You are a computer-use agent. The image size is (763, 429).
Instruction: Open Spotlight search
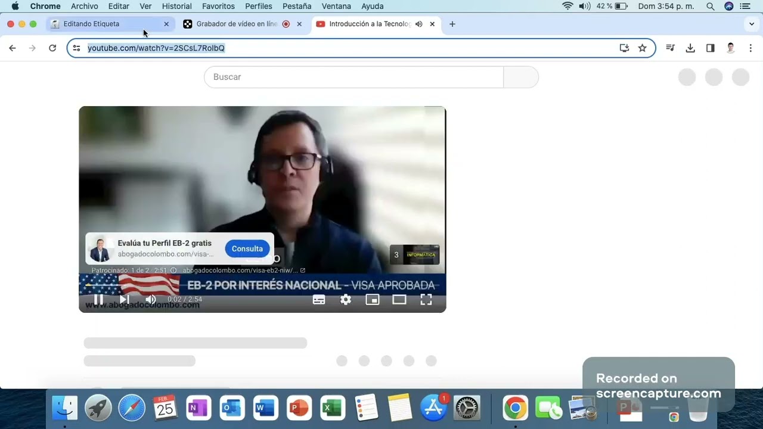tap(710, 6)
